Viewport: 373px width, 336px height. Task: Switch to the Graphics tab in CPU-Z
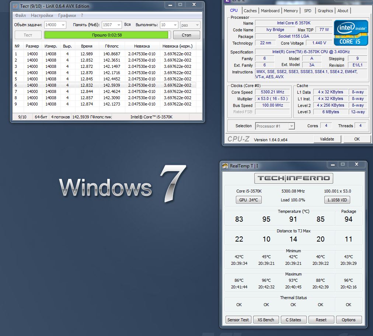pyautogui.click(x=325, y=11)
